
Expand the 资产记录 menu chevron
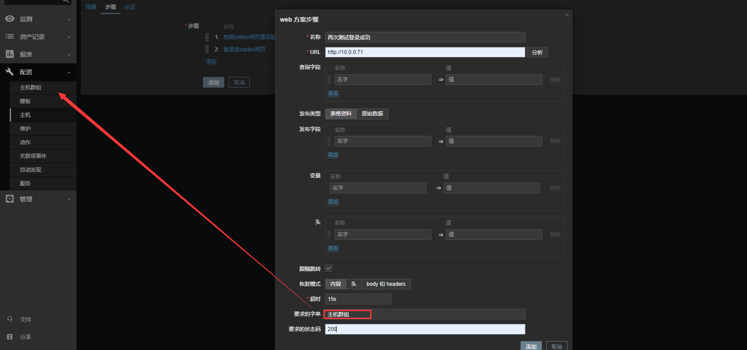click(x=69, y=37)
